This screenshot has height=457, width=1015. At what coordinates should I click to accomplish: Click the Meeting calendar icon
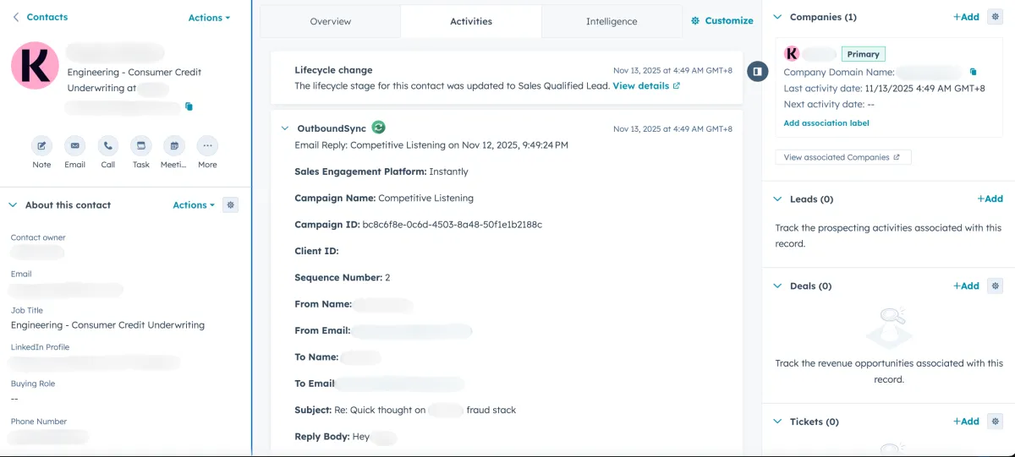click(x=173, y=145)
